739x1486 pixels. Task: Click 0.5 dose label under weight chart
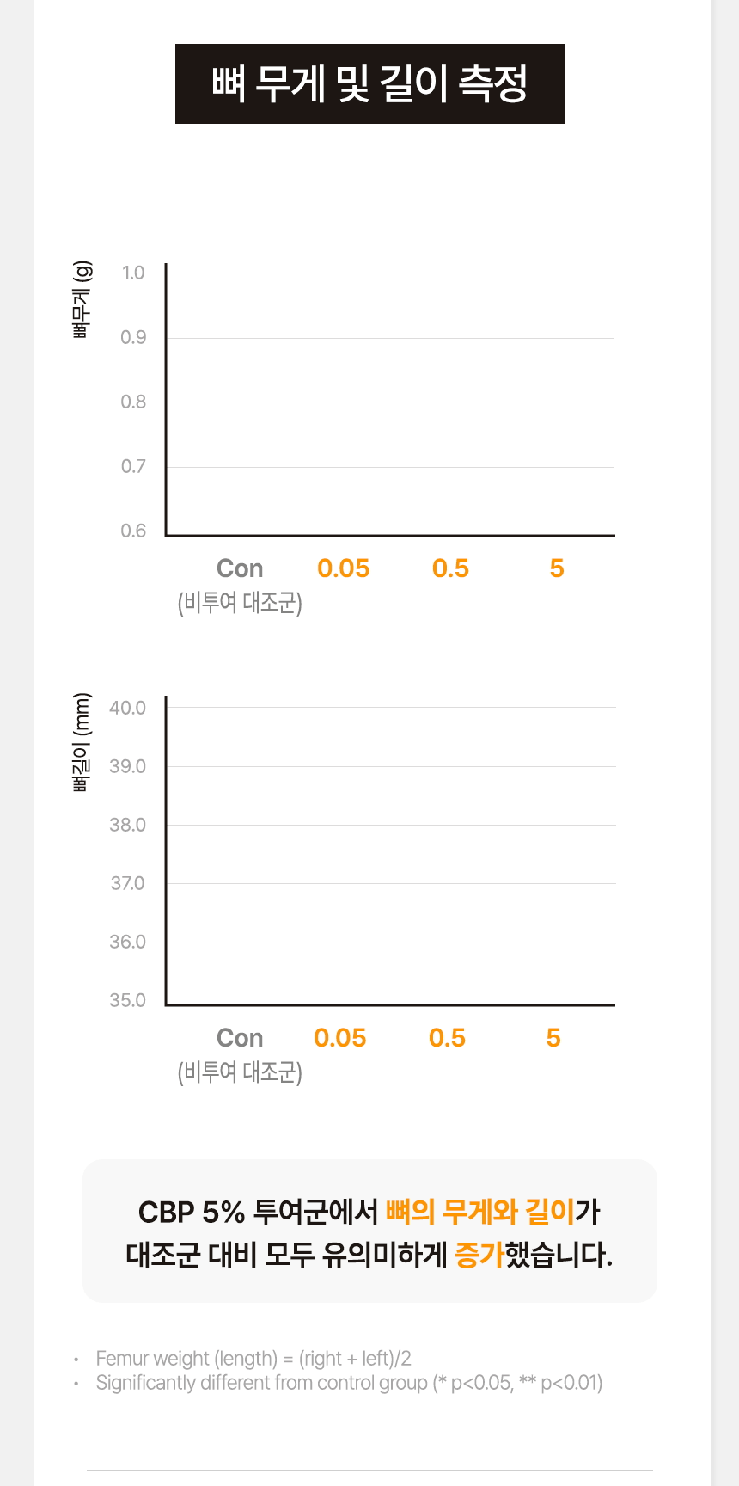click(450, 568)
